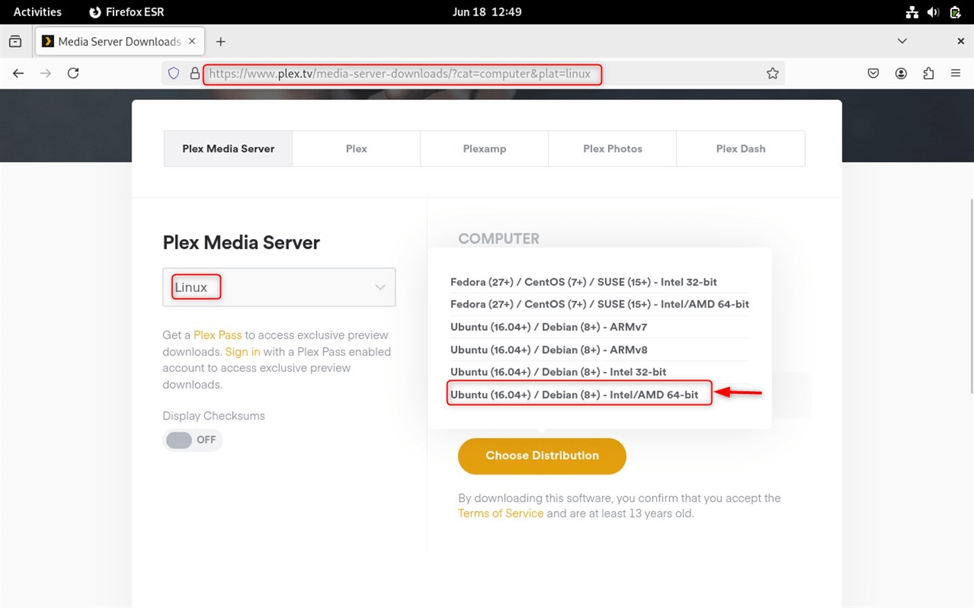This screenshot has height=608, width=974.
Task: Switch to the Plex Dash tab
Action: click(x=741, y=148)
